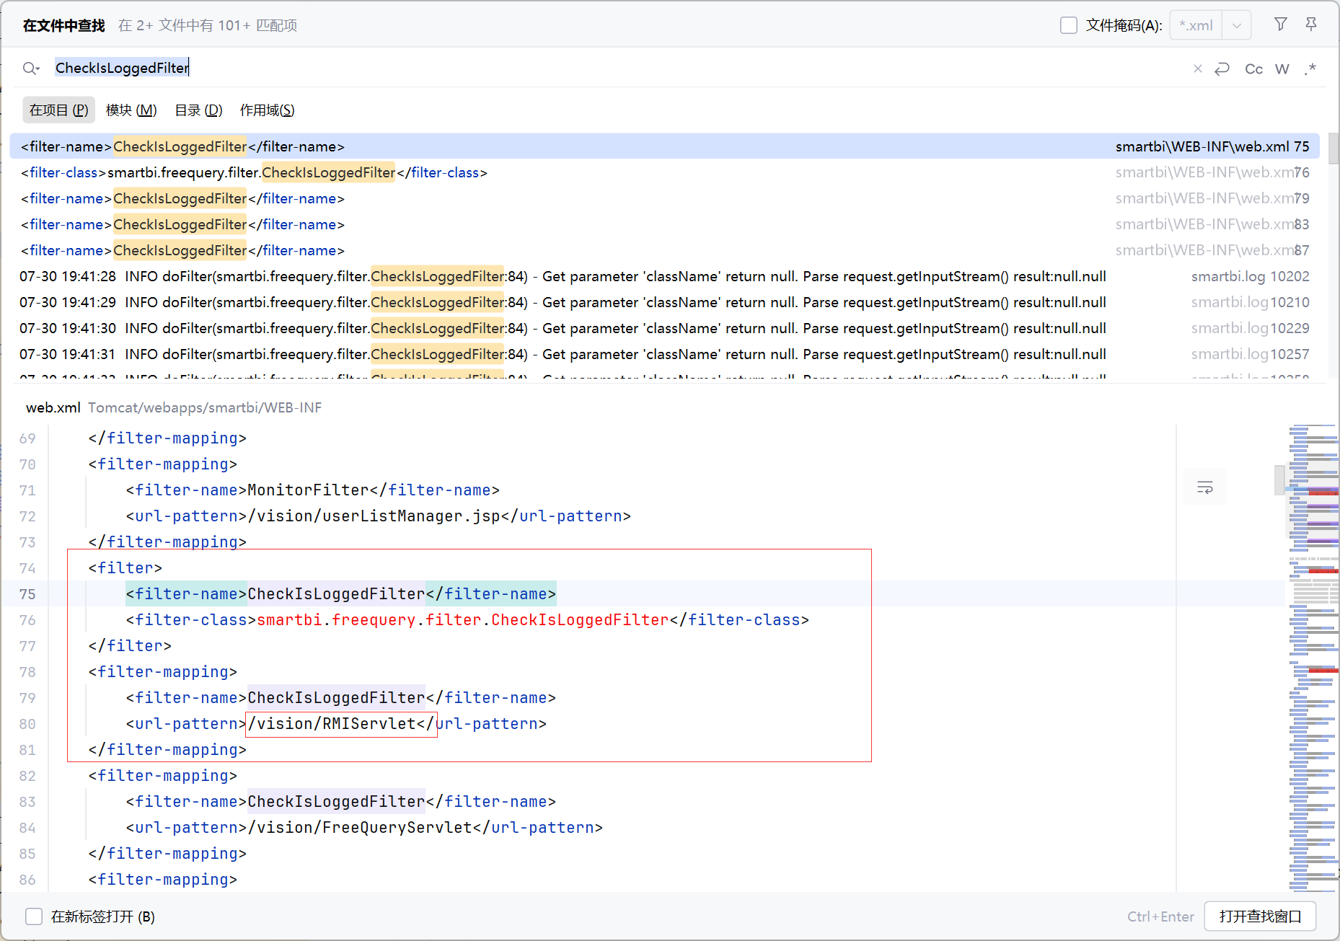Click the 打开查找窗口 button

point(1261,916)
